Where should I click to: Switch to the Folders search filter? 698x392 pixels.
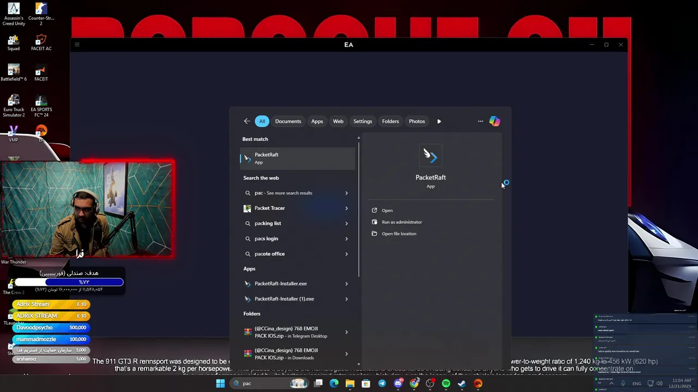(390, 121)
